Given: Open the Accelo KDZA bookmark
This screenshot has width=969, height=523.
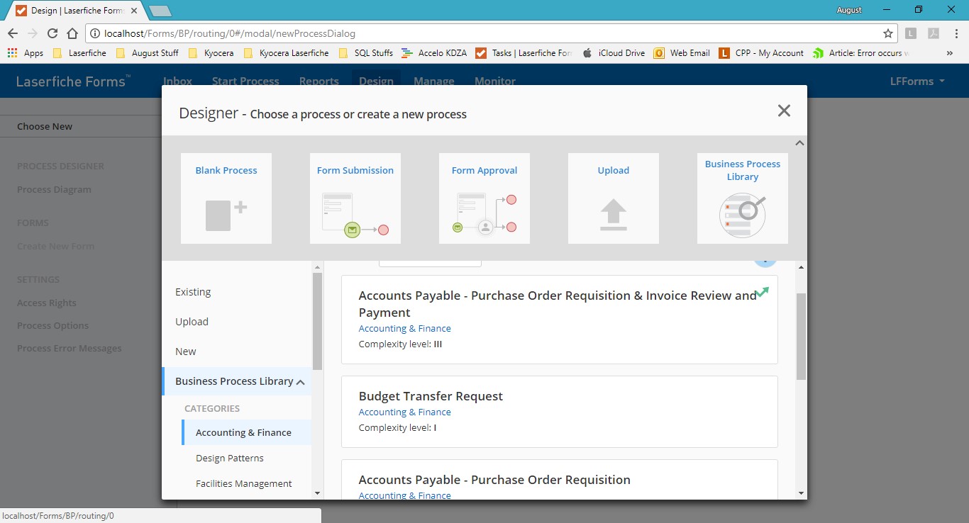Looking at the screenshot, I should 434,53.
